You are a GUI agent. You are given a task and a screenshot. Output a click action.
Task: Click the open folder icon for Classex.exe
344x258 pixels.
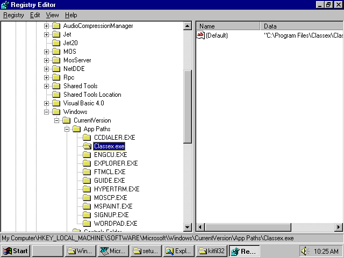click(x=87, y=146)
